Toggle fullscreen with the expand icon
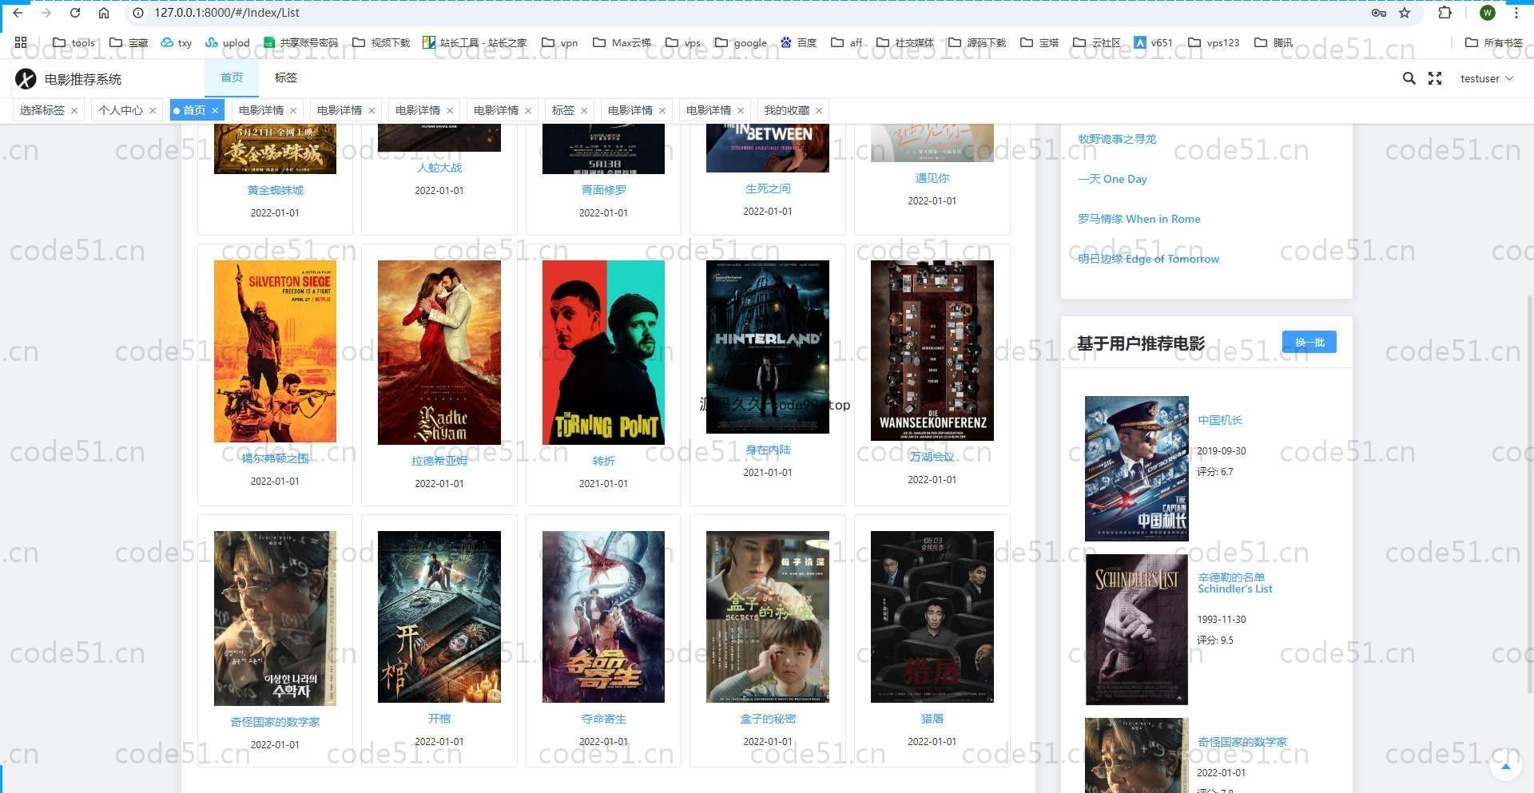Screen dimensions: 1534x793 pos(1435,78)
